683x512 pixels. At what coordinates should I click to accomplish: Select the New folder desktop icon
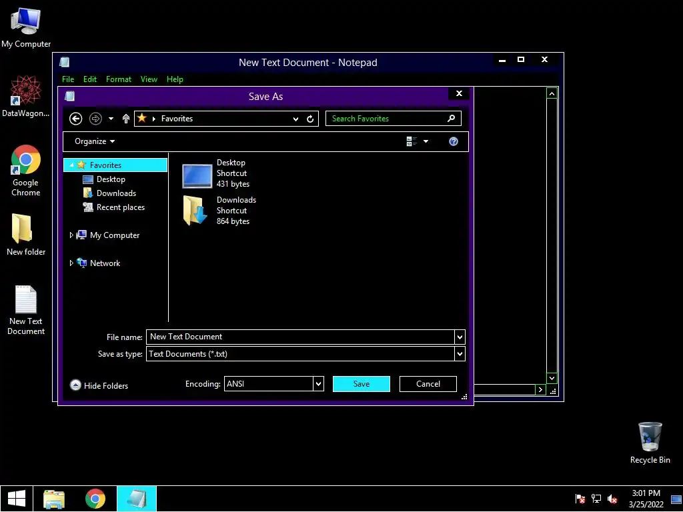(26, 234)
